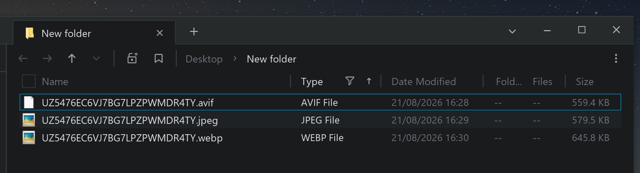640x173 pixels.
Task: Select the UZ5476EC6VJ7BG7LPZPWMDR4TY.webp file row
Action: coord(320,138)
